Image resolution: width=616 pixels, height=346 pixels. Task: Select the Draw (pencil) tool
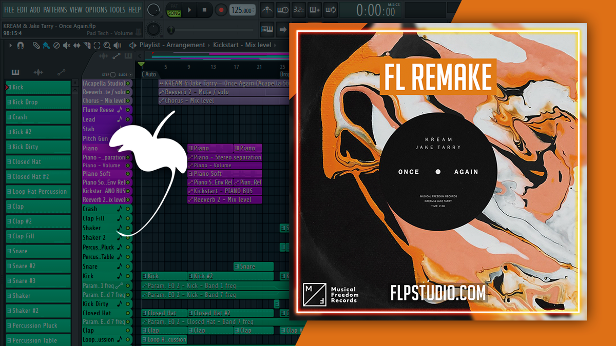coord(36,45)
